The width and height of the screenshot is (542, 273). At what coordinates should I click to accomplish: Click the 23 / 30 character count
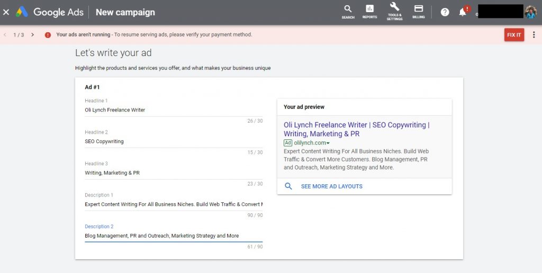coord(255,184)
